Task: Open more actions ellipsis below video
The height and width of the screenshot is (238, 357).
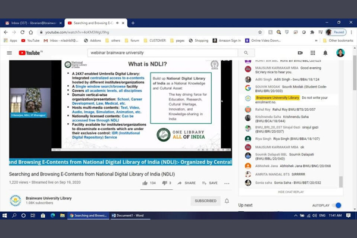Action: pos(227,183)
